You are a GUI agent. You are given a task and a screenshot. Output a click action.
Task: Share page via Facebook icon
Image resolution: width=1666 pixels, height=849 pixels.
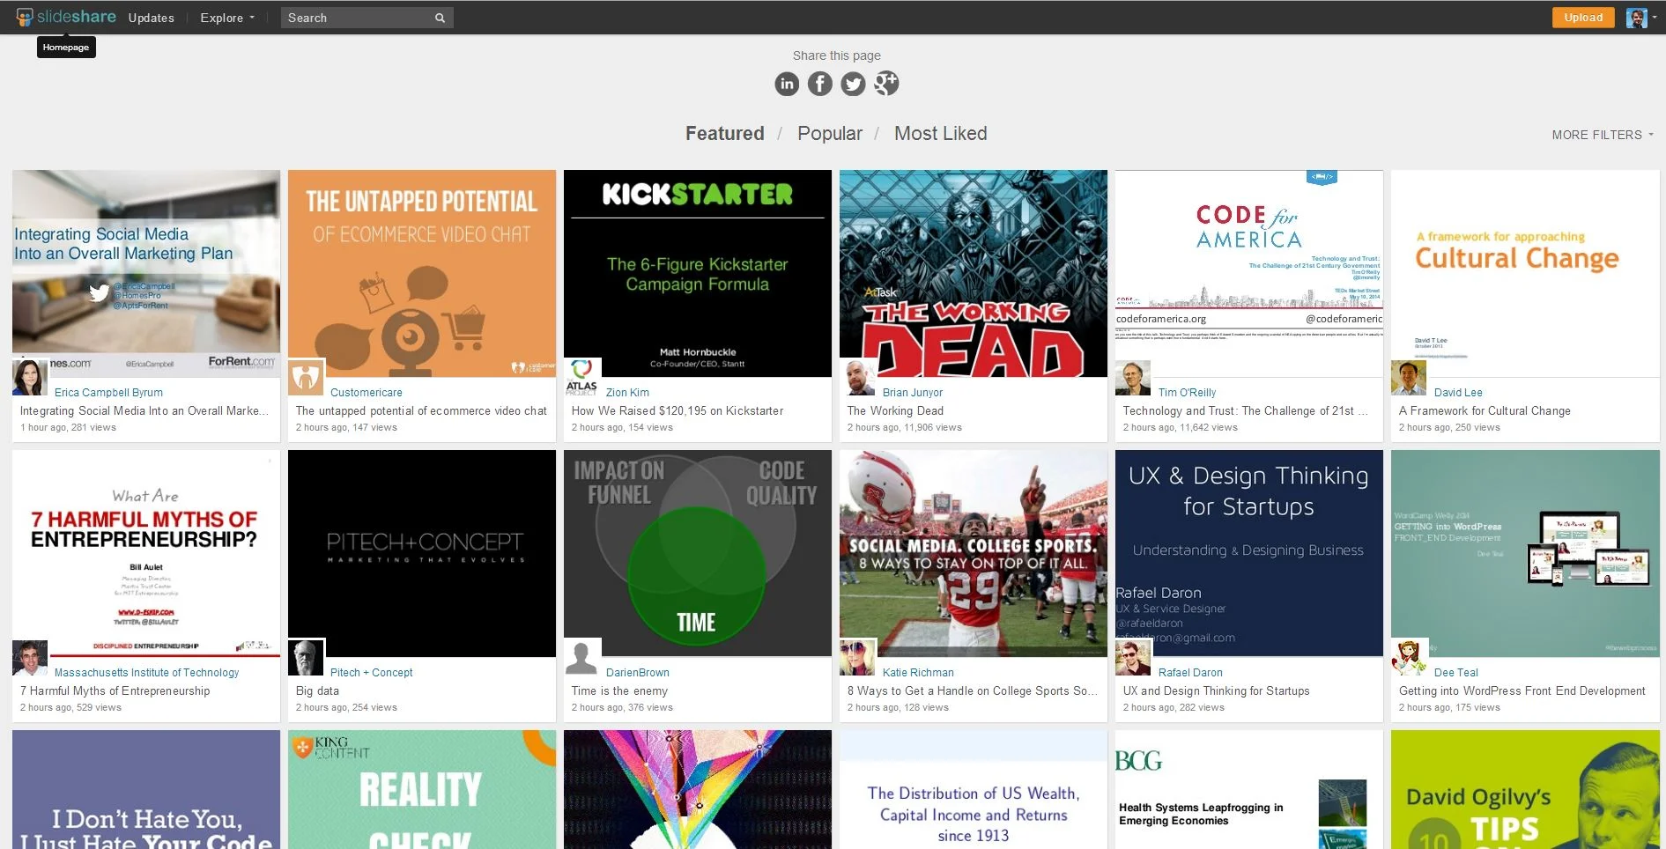[x=820, y=84]
